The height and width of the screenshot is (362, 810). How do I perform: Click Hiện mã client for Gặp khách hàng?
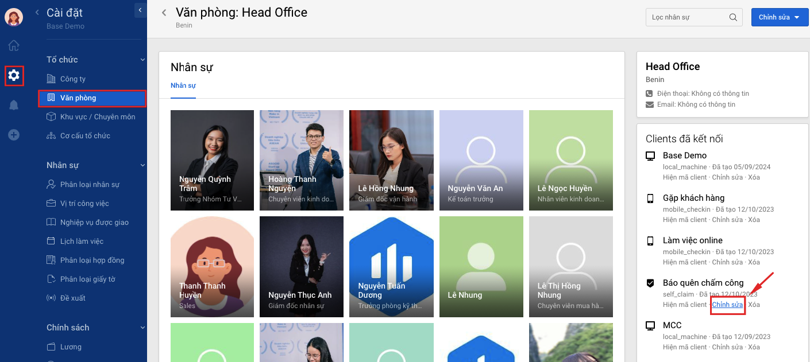[685, 220]
